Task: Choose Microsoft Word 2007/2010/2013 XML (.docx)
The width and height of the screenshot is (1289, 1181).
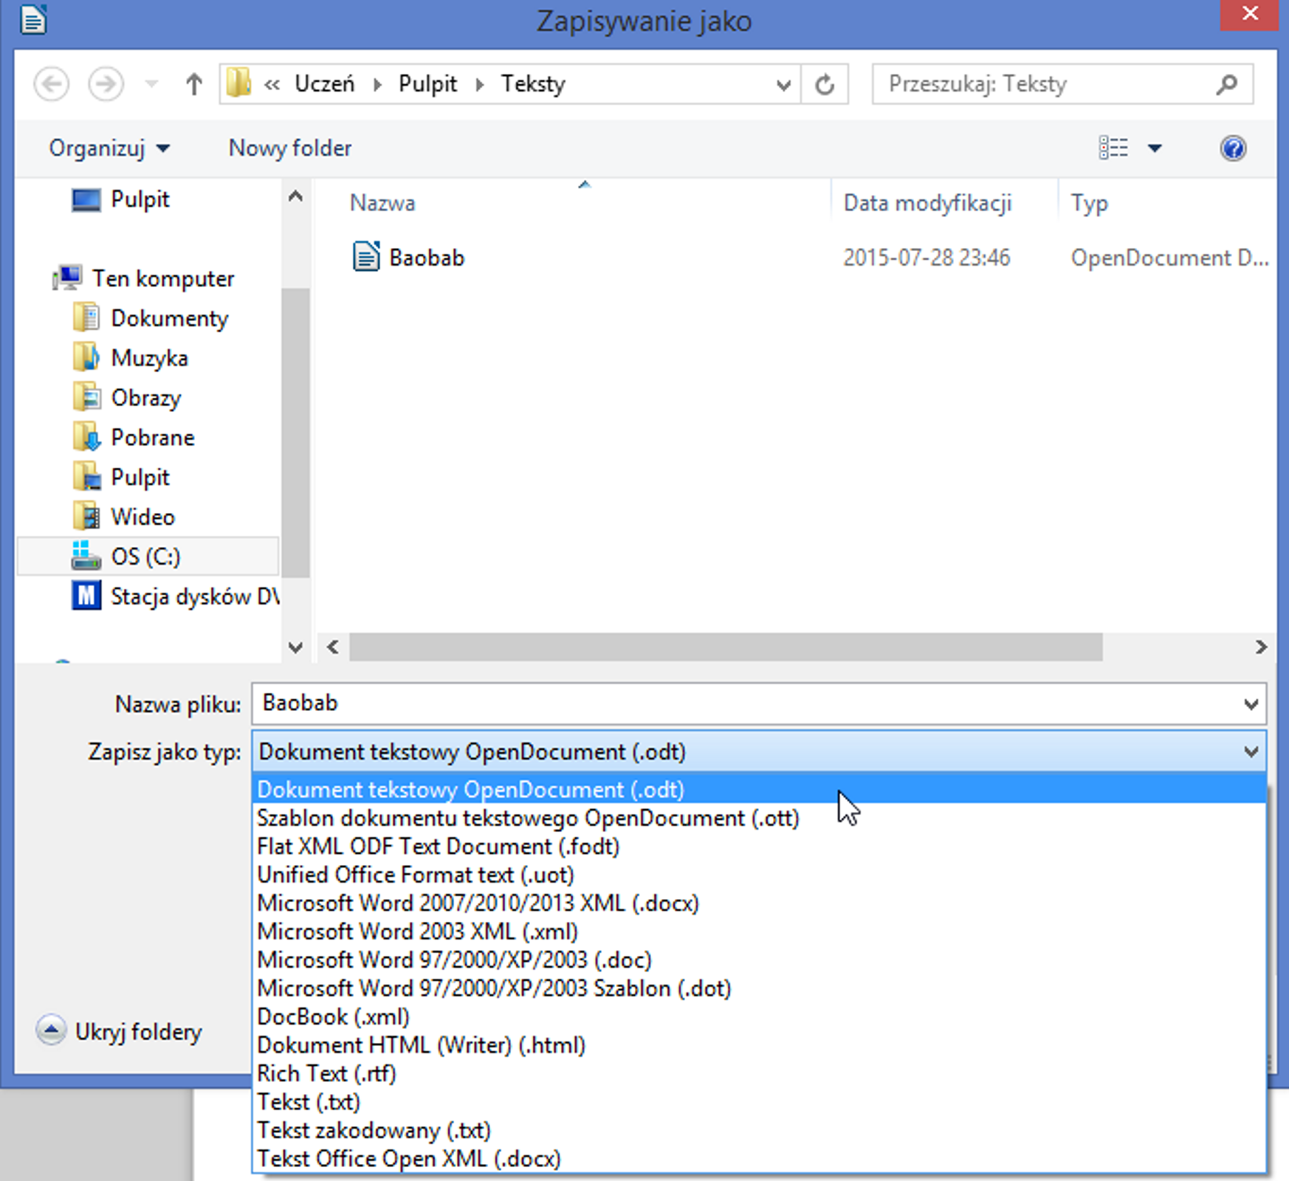Action: click(478, 903)
